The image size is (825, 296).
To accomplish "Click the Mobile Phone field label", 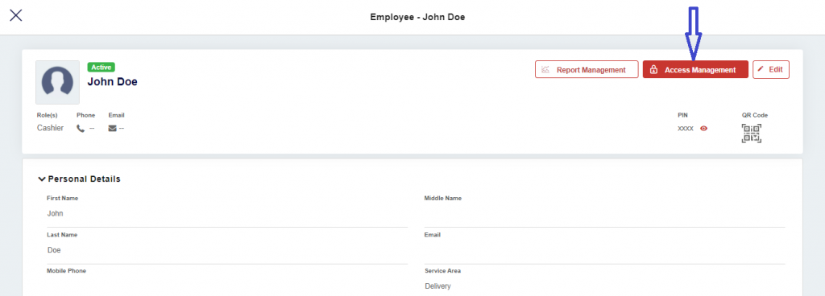I will tap(66, 271).
